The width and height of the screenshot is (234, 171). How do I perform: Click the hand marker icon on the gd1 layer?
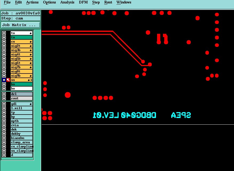point(31,104)
